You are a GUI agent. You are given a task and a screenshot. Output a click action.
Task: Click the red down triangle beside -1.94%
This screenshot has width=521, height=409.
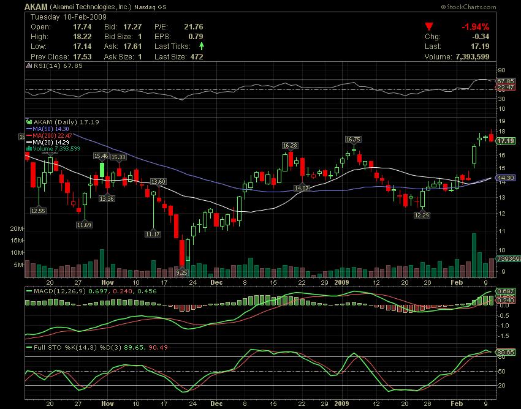point(429,26)
